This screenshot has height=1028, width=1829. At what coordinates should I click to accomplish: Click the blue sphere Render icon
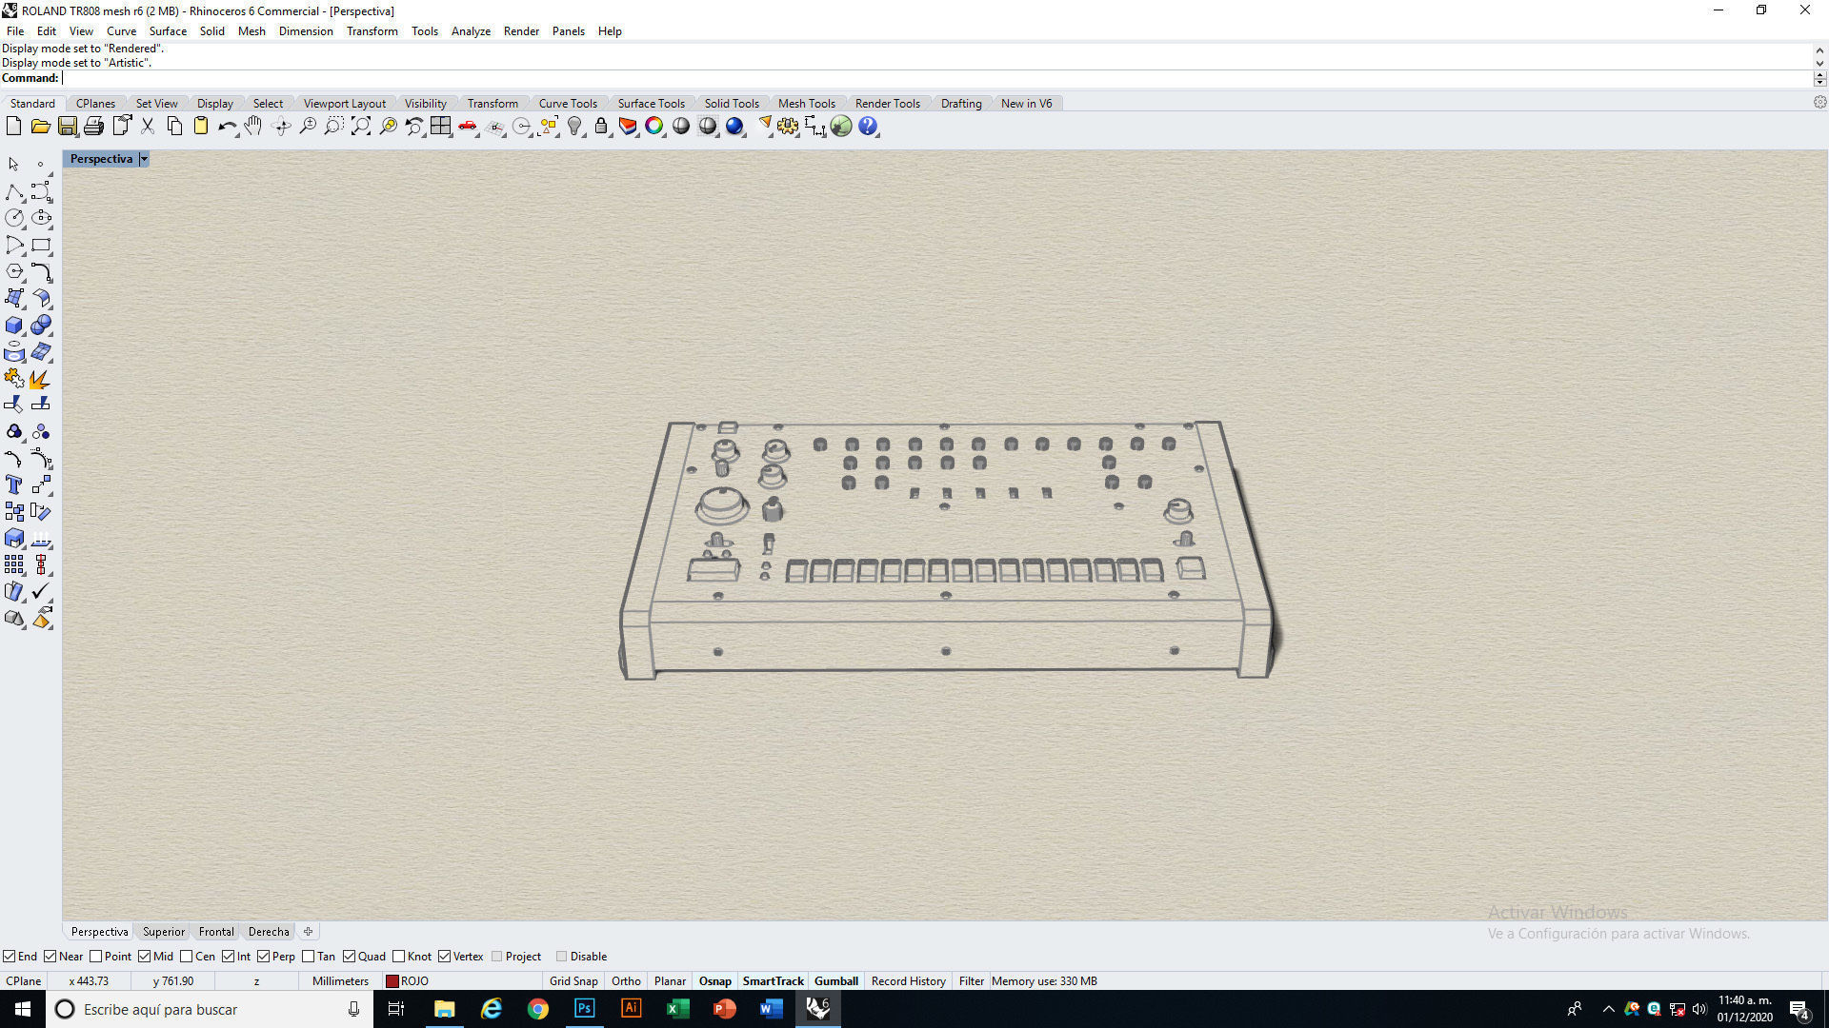coord(734,126)
